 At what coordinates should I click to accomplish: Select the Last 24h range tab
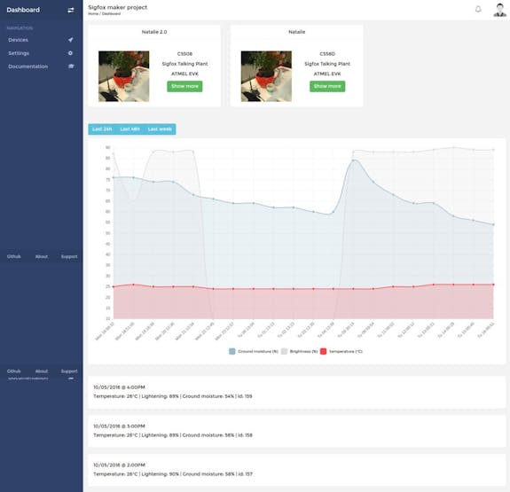102,129
